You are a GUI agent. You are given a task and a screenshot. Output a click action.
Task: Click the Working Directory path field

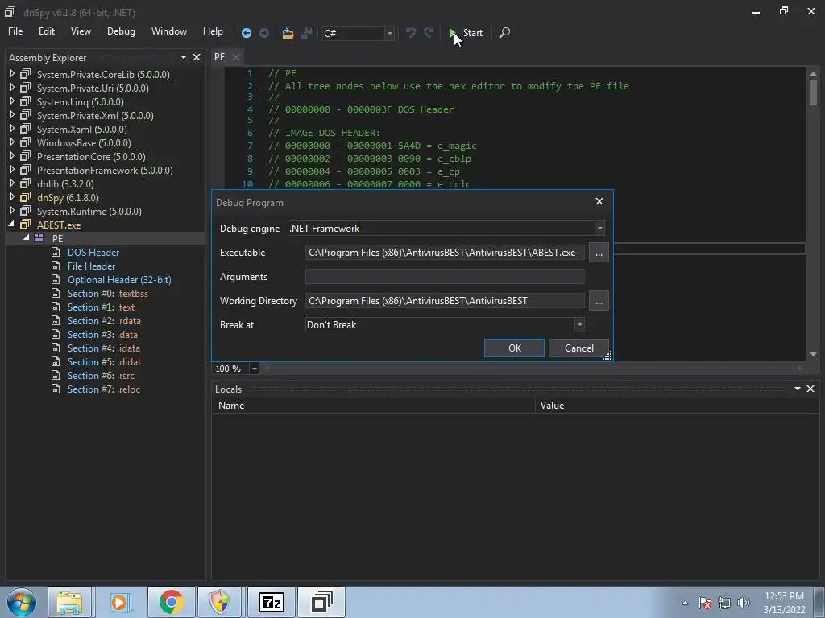(x=445, y=301)
